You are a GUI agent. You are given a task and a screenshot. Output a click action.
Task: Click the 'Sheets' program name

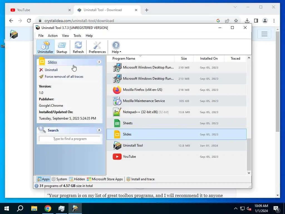127,123
